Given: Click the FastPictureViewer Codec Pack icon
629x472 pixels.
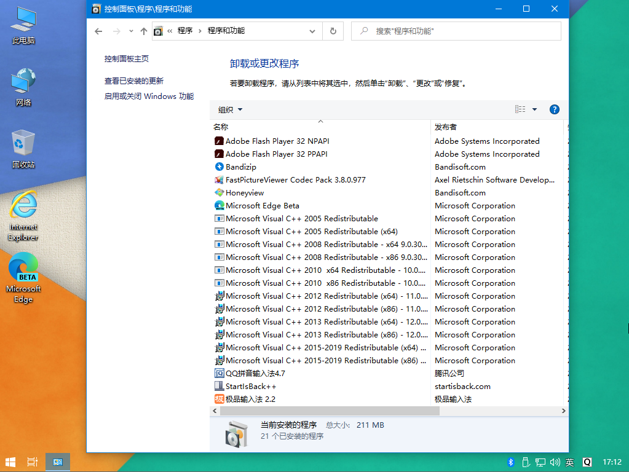Looking at the screenshot, I should click(x=219, y=179).
